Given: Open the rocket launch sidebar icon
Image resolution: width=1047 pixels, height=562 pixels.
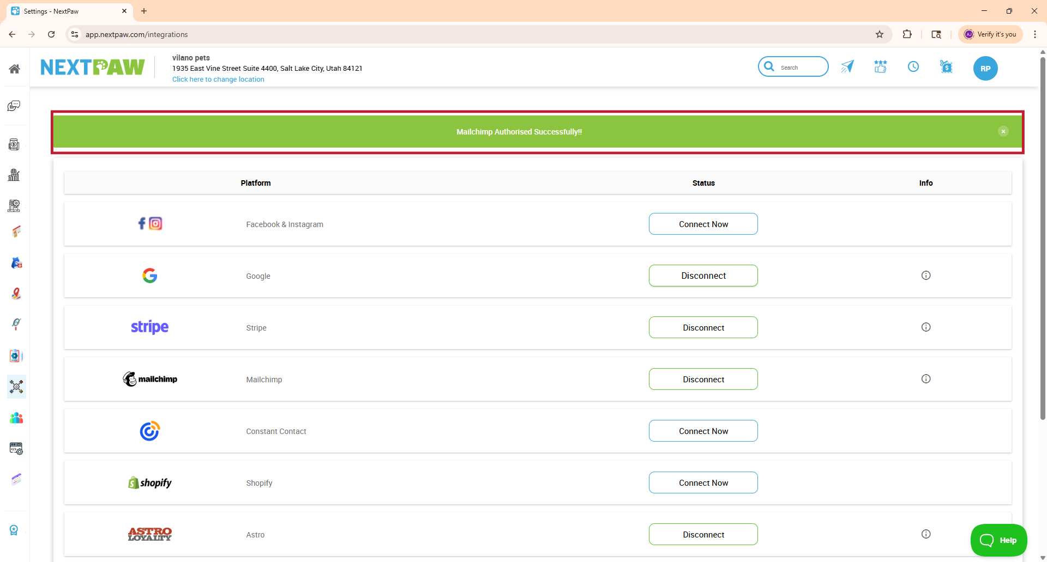Looking at the screenshot, I should [16, 324].
